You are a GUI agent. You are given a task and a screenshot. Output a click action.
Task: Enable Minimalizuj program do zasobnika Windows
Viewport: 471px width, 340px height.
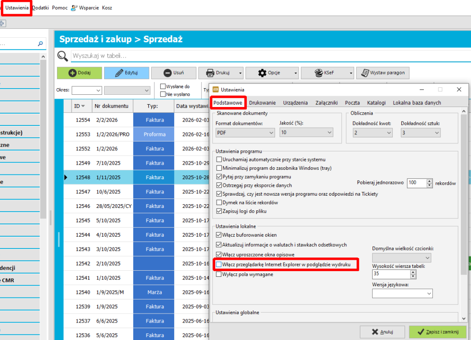click(219, 168)
